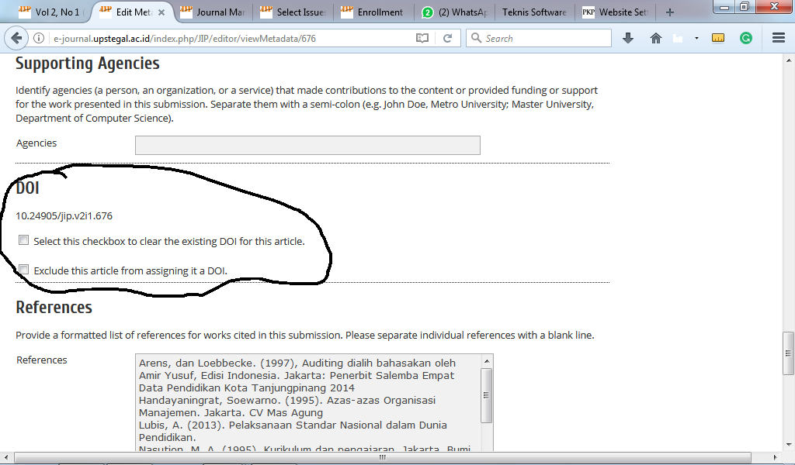This screenshot has width=795, height=465.
Task: Open the site information icon in address bar
Action: click(x=38, y=39)
